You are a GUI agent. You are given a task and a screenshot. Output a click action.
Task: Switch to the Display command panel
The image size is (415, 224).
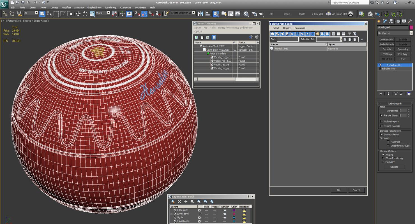tap(404, 21)
